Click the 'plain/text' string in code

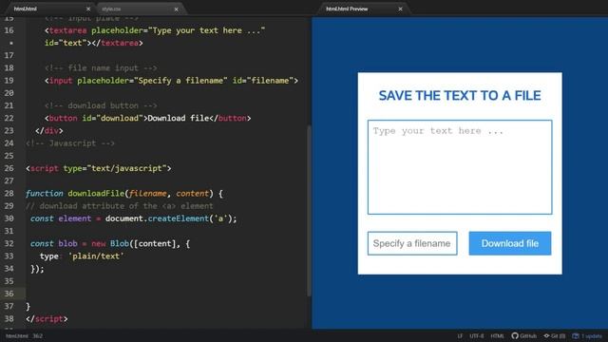pos(96,256)
